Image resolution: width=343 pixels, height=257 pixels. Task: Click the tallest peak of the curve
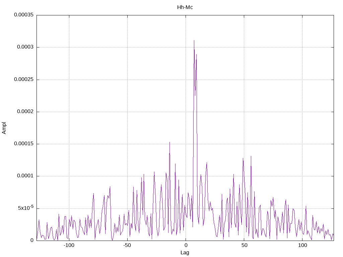click(194, 40)
